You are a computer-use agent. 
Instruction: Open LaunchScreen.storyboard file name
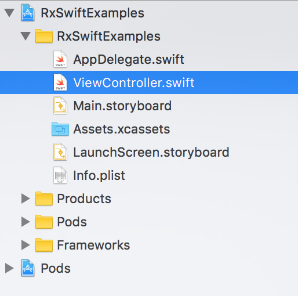click(x=151, y=152)
